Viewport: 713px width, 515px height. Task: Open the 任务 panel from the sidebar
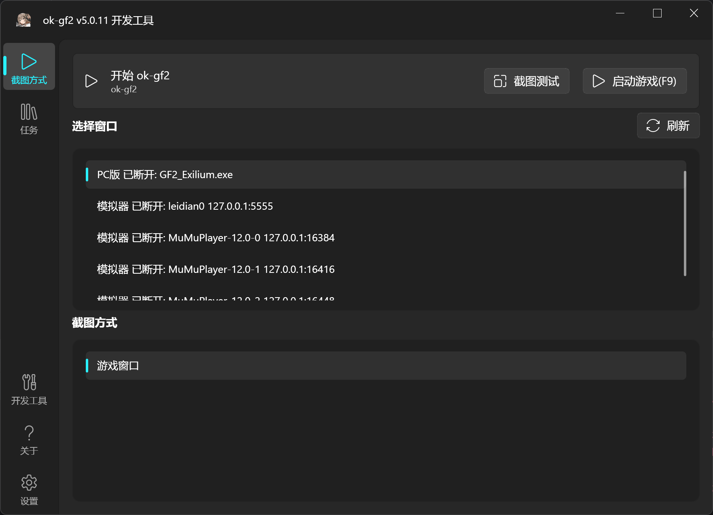[29, 118]
